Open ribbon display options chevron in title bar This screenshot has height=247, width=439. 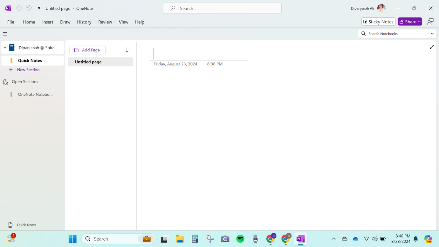point(39,8)
